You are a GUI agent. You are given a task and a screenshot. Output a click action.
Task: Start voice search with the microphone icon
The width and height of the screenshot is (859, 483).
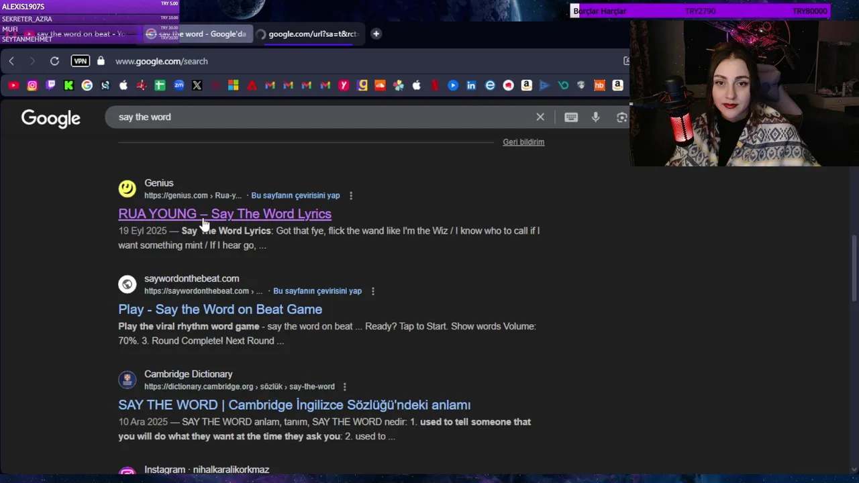(x=595, y=117)
